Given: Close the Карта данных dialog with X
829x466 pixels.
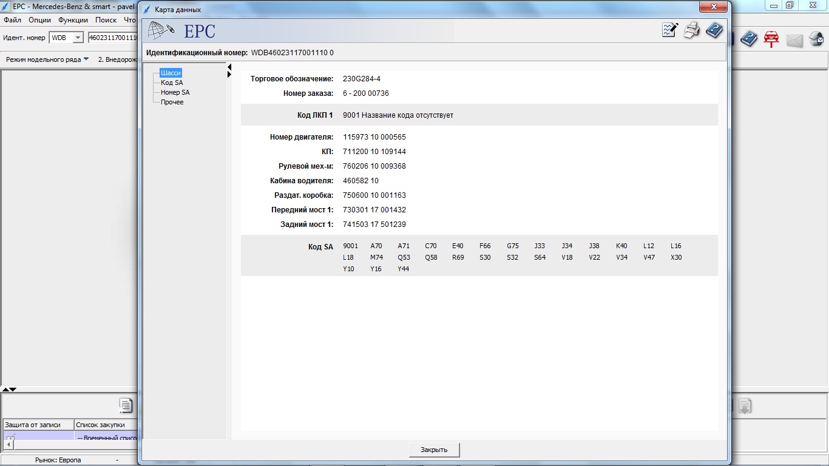Looking at the screenshot, I should pyautogui.click(x=712, y=7).
